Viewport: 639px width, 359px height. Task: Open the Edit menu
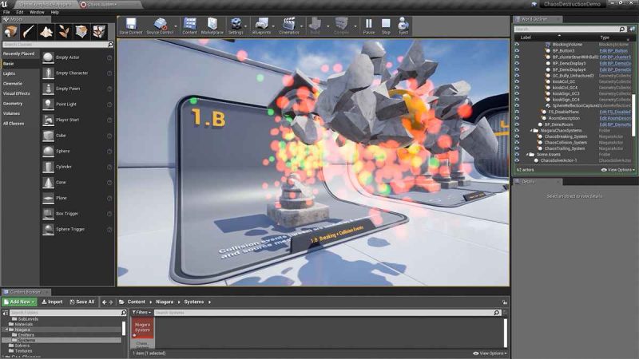20,12
